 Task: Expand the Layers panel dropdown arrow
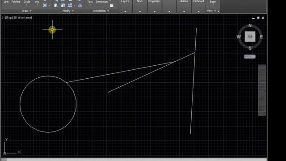point(125,11)
